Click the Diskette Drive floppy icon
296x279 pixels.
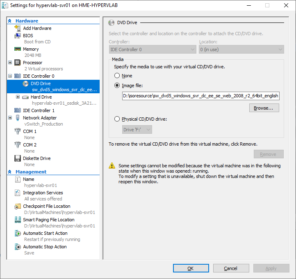[x=18, y=158]
